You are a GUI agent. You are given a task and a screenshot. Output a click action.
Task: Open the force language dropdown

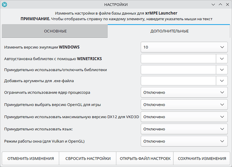pyautogui.click(x=184, y=129)
